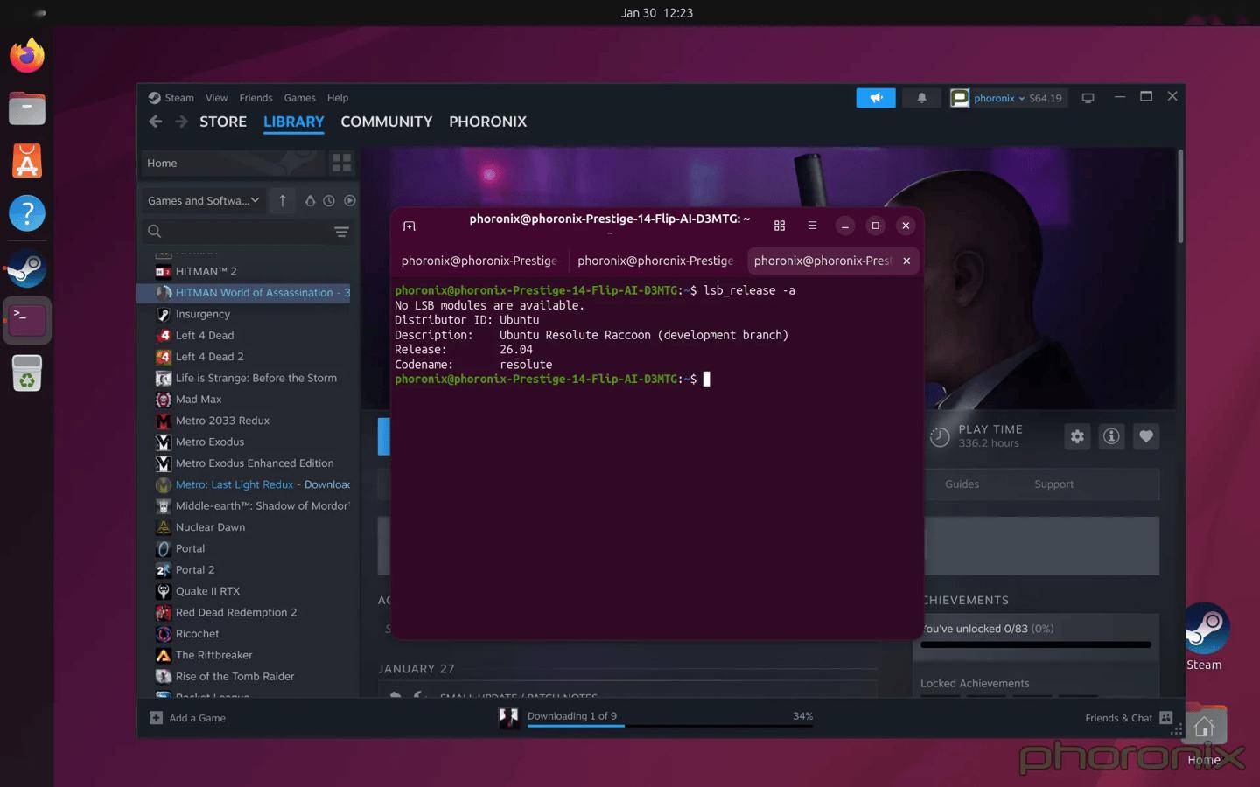
Task: Select Red Dead Redemption 2 in library
Action: (x=235, y=612)
